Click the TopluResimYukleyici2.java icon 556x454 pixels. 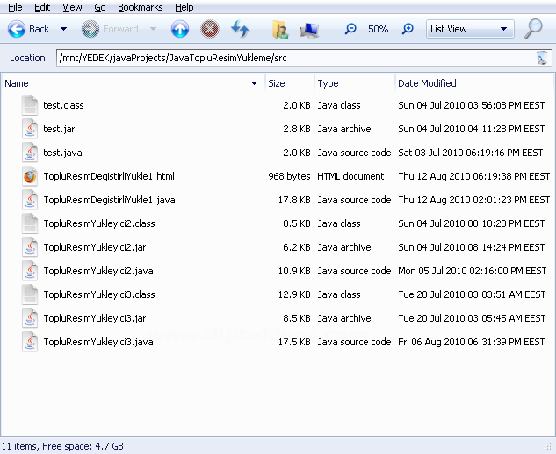click(30, 271)
